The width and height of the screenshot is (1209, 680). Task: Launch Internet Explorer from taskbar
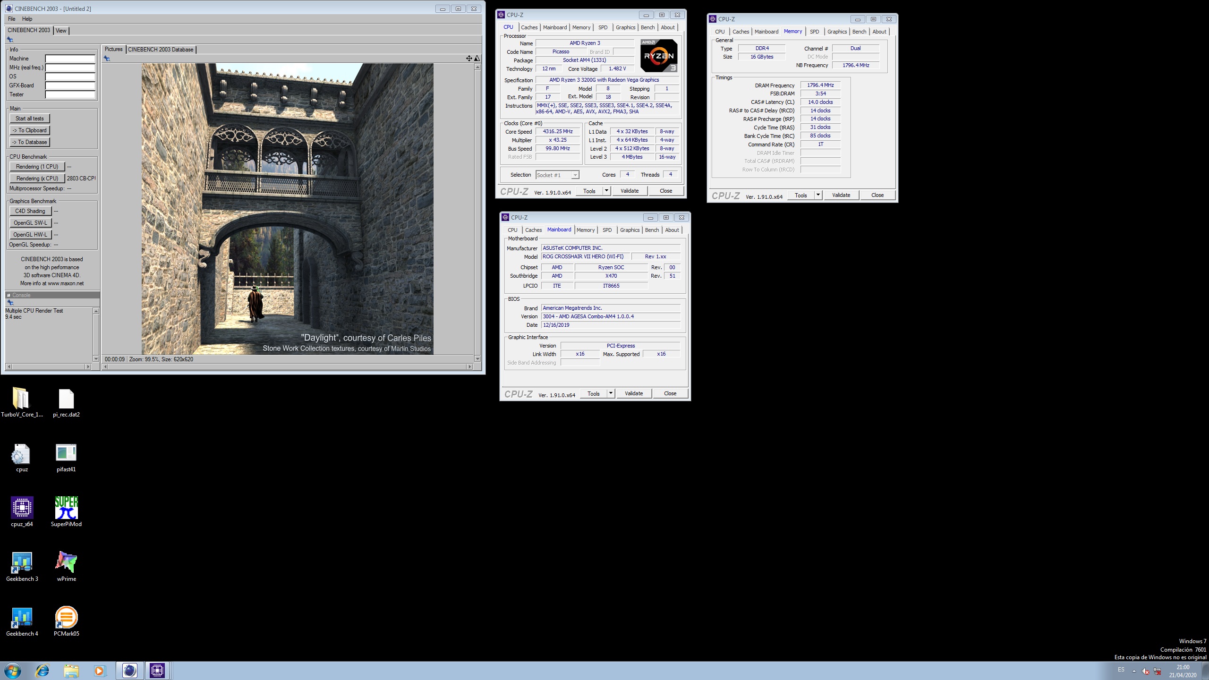(x=43, y=671)
